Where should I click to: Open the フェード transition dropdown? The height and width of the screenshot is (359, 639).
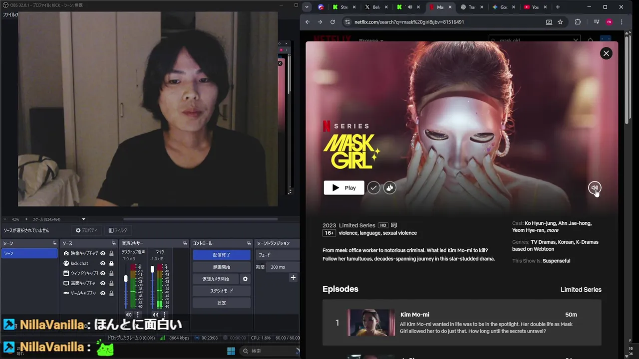pyautogui.click(x=278, y=255)
